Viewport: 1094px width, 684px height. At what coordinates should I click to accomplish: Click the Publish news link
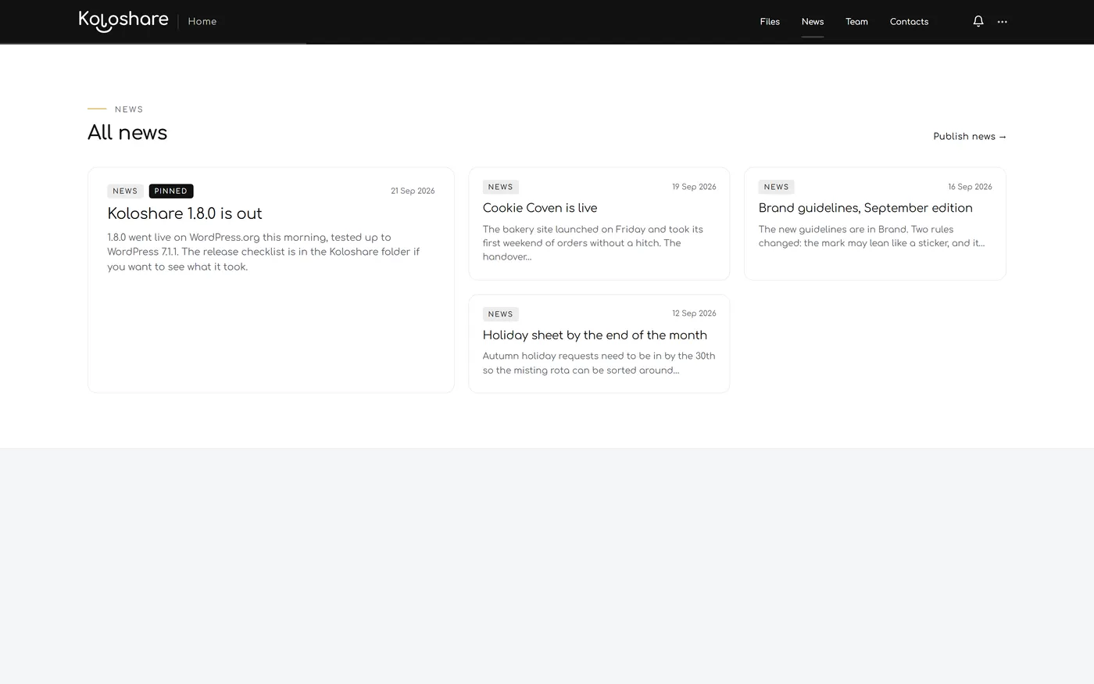click(x=970, y=136)
